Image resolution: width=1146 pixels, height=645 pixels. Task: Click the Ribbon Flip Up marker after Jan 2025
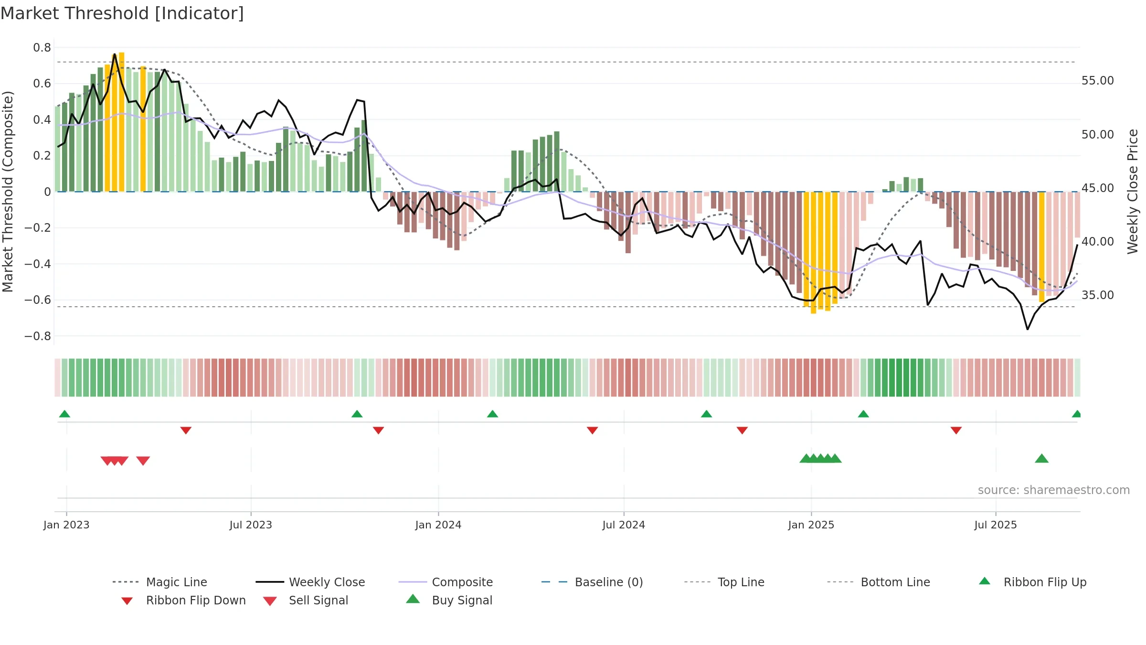tap(863, 414)
